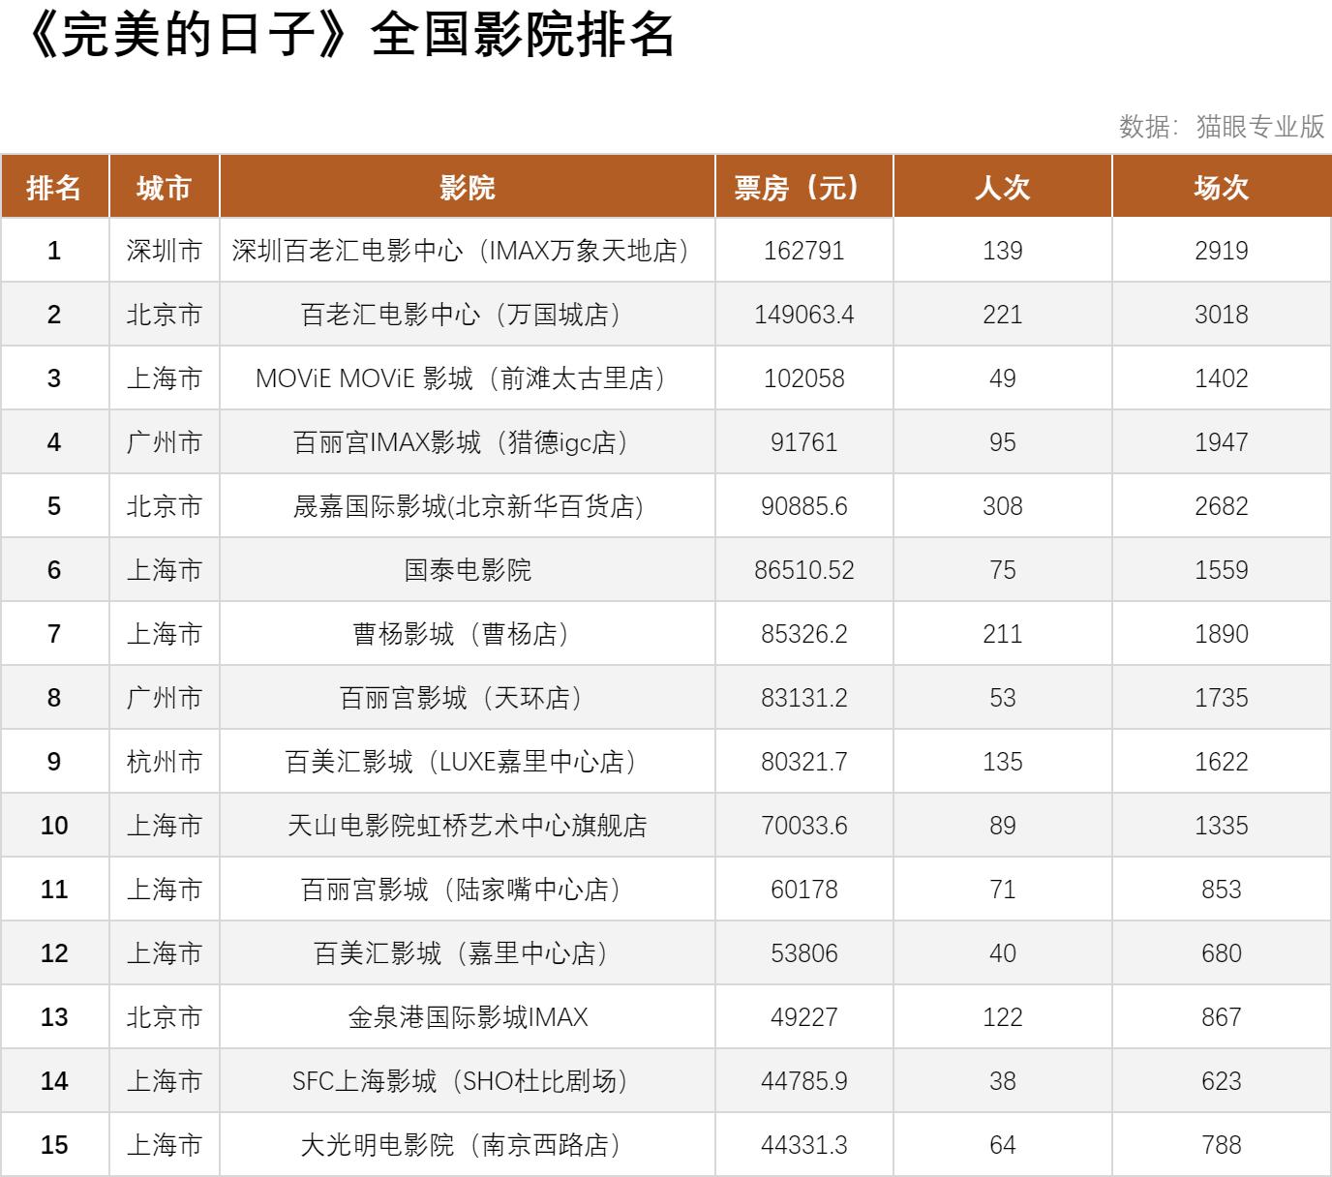
Task: Select box office value 53806
Action: (804, 953)
